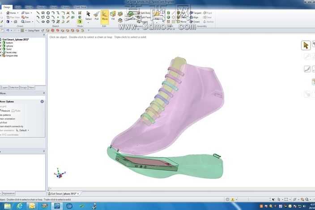Screen dimensions: 315x210
Task: Click the Tangent assembly condition
Action: click(196, 13)
